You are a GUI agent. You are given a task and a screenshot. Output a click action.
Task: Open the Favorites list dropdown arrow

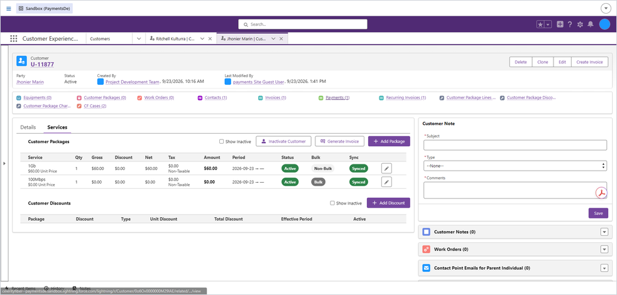pyautogui.click(x=548, y=24)
